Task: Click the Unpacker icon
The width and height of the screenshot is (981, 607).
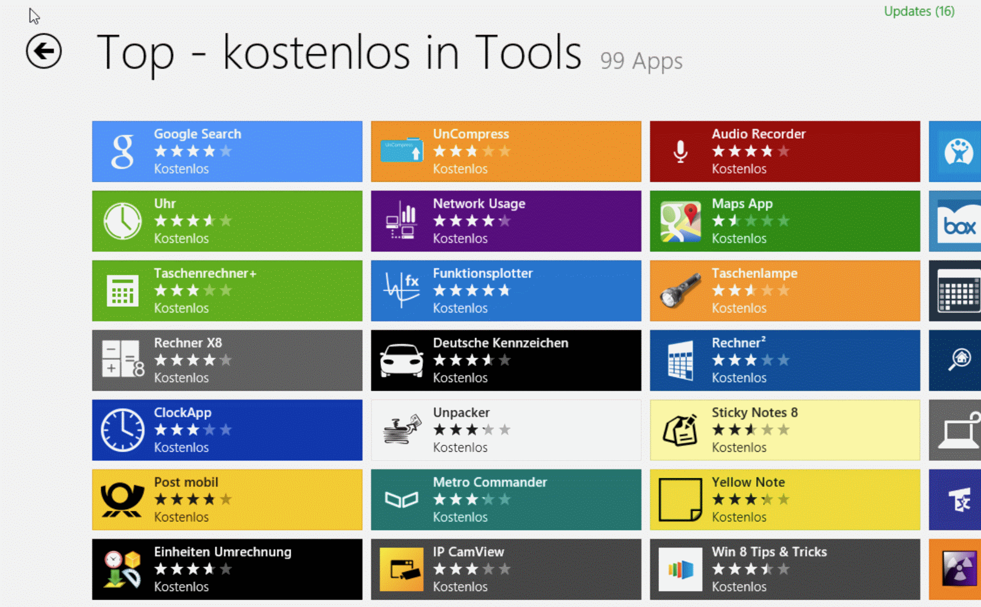Action: click(x=401, y=430)
